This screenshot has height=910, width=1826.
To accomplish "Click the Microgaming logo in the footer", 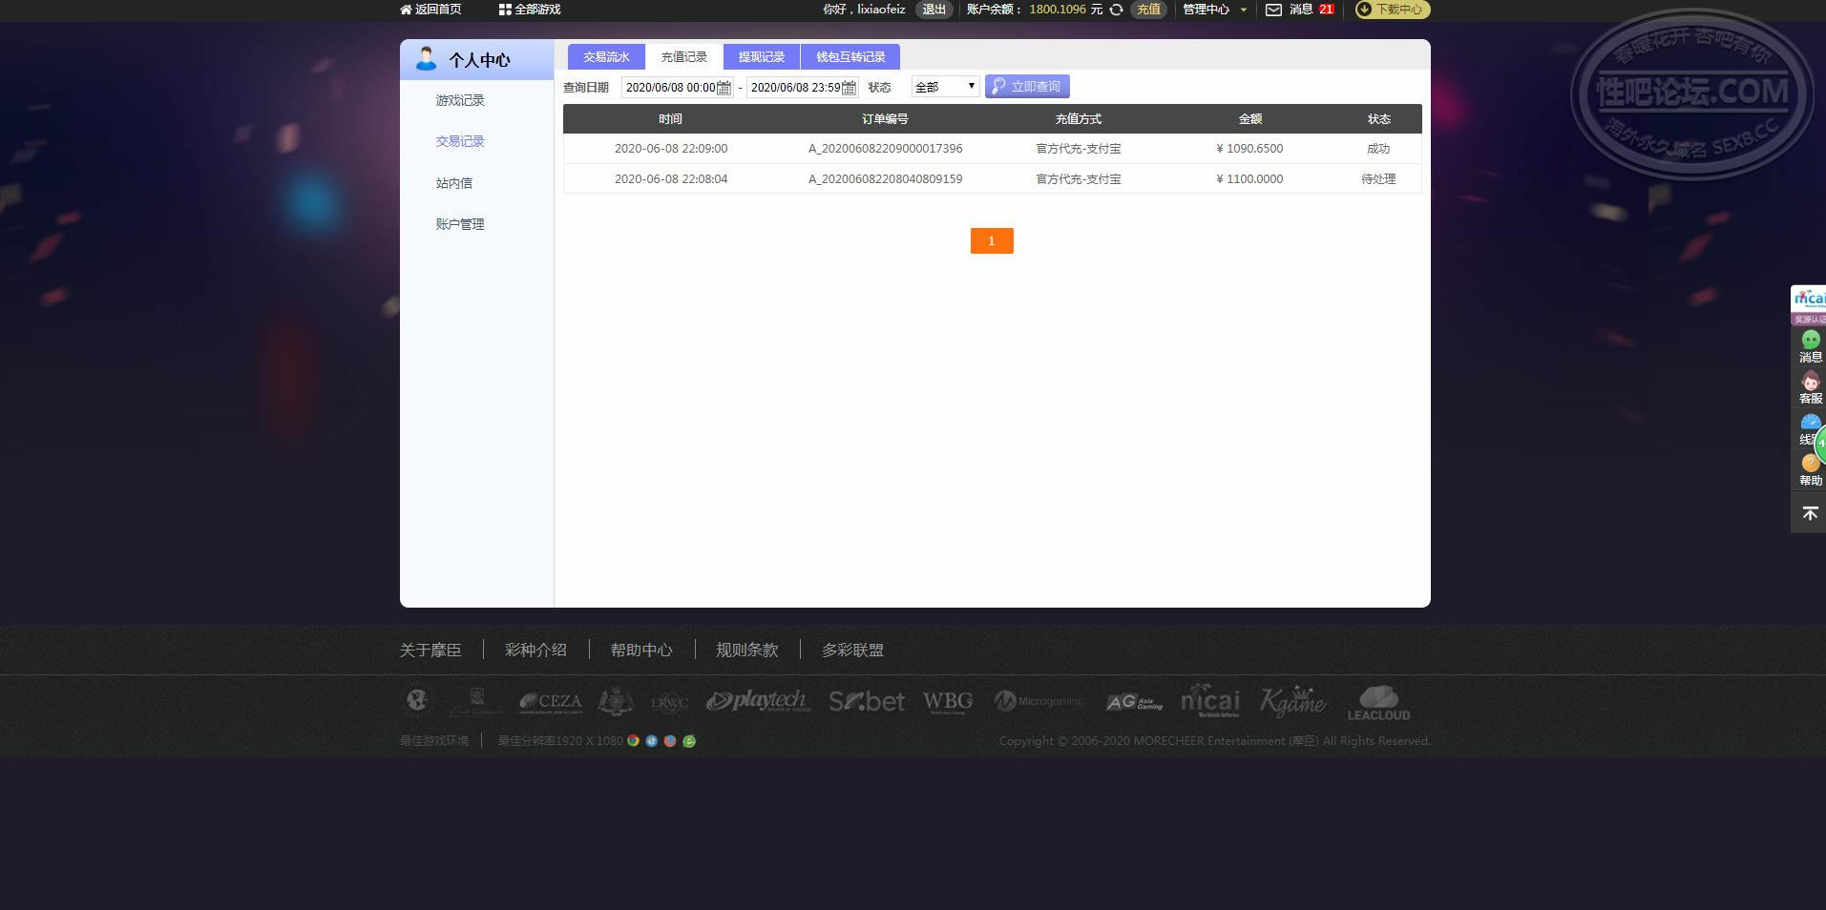I will 1039,701.
